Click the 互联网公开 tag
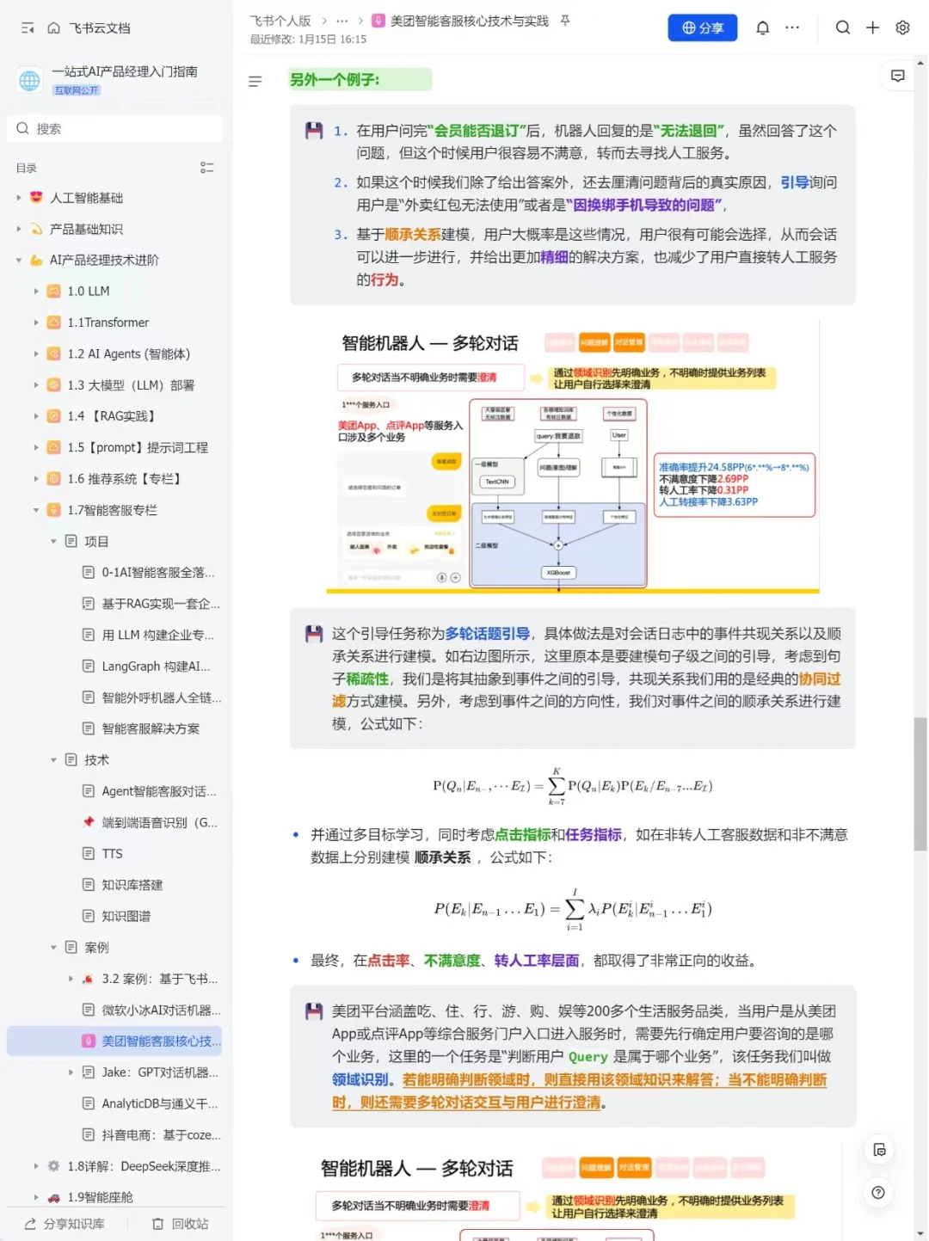Screen dimensions: 929x1241 tap(77, 90)
